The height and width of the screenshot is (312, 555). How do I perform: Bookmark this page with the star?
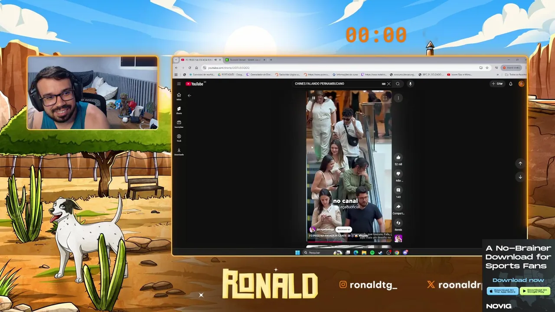[x=486, y=68]
